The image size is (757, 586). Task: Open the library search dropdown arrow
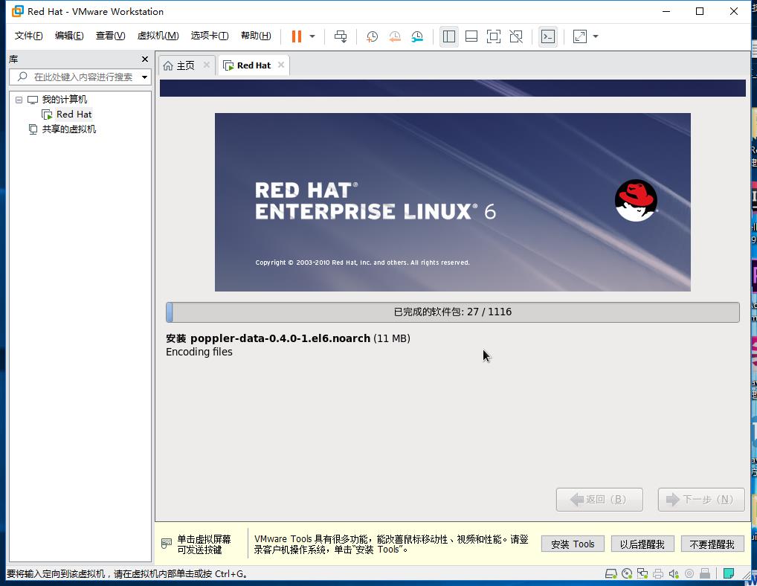tap(144, 77)
